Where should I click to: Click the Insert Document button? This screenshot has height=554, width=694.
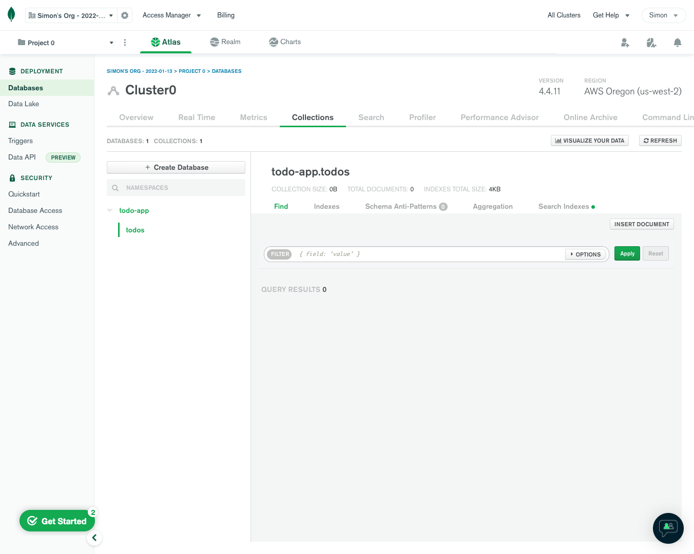642,224
